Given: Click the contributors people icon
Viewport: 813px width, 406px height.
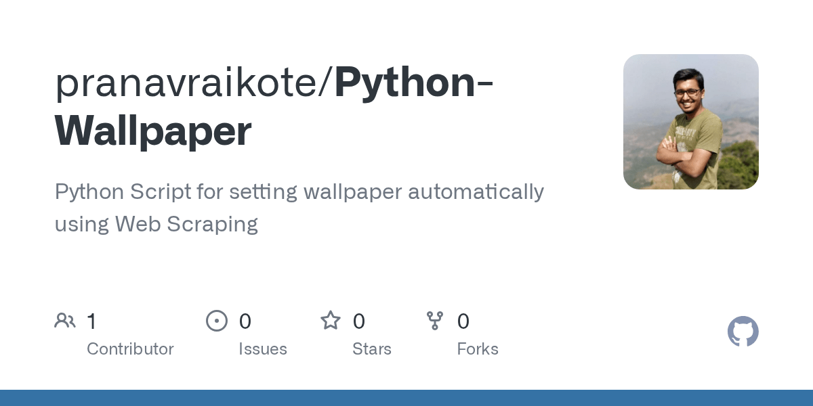Looking at the screenshot, I should tap(65, 321).
